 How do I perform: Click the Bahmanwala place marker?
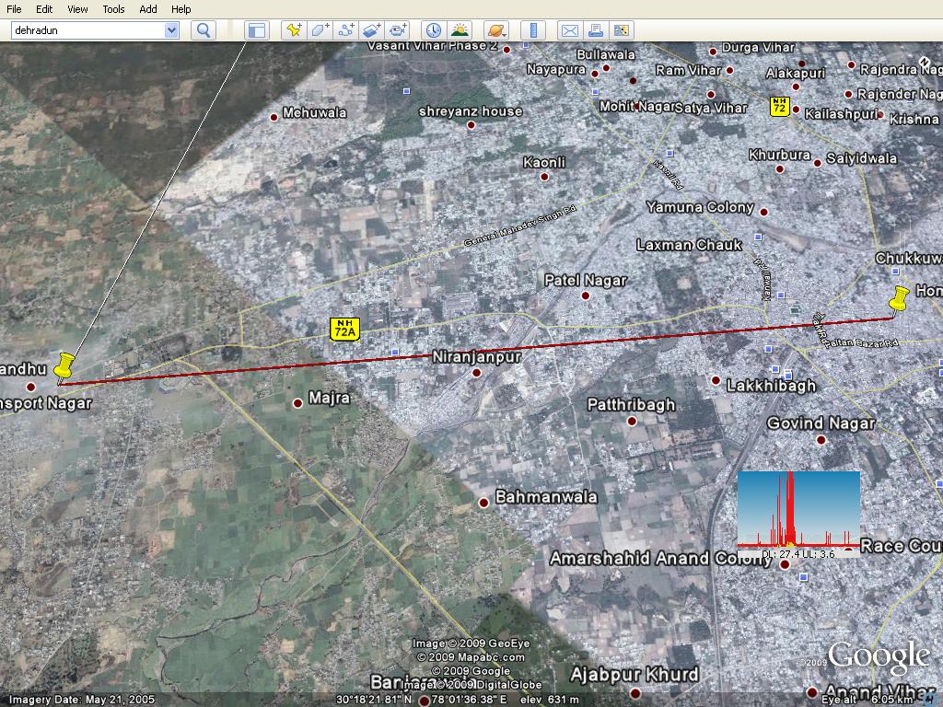[x=483, y=503]
